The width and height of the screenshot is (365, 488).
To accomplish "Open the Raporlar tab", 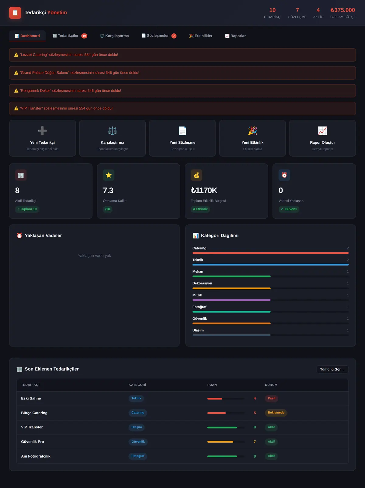I will (235, 36).
